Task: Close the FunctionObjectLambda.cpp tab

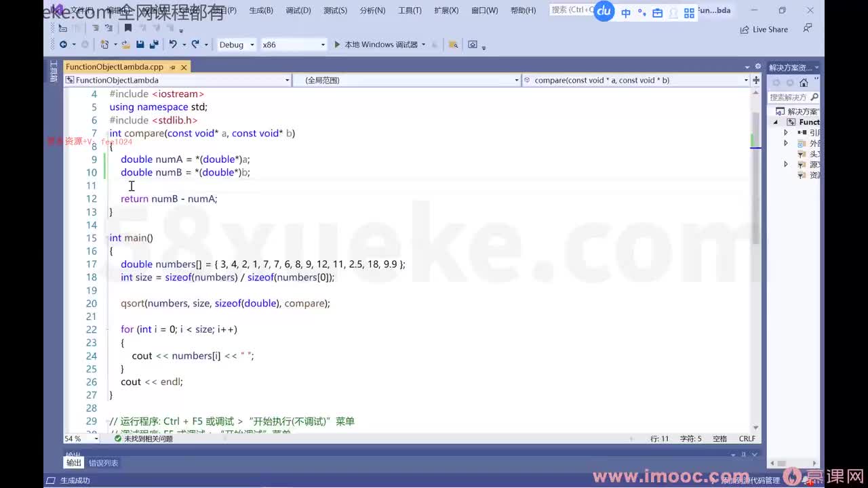Action: tap(184, 67)
